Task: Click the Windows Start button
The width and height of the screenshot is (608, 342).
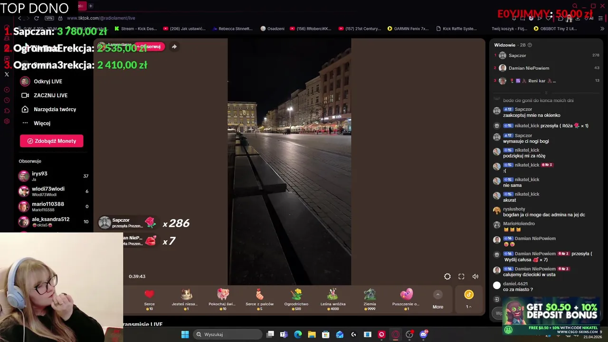Action: click(185, 334)
